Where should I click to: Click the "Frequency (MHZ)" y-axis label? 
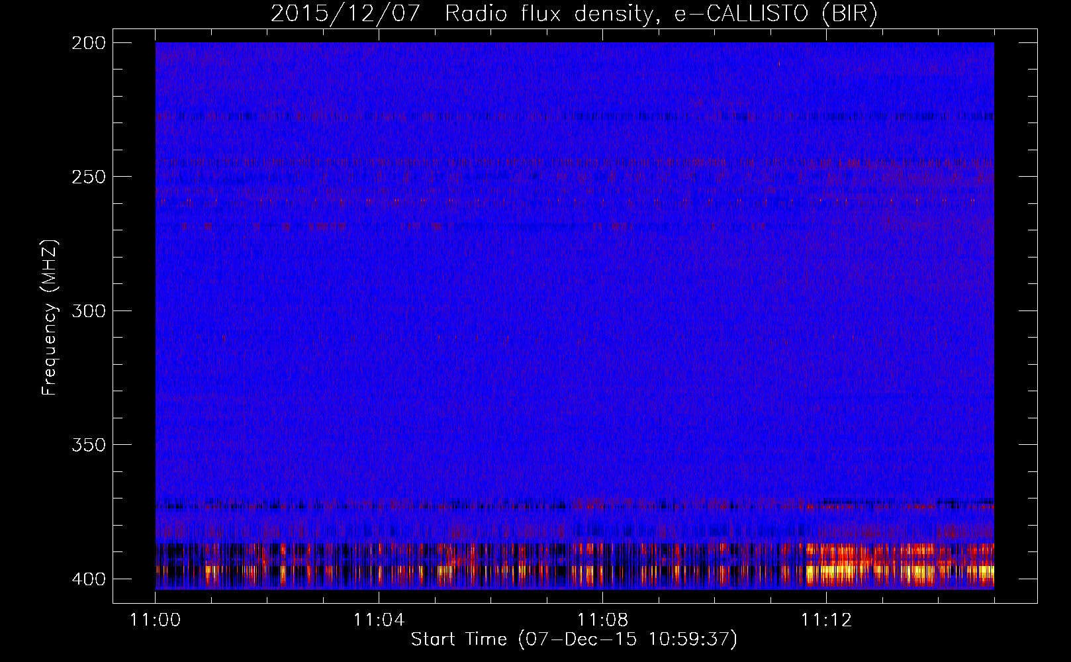50,317
